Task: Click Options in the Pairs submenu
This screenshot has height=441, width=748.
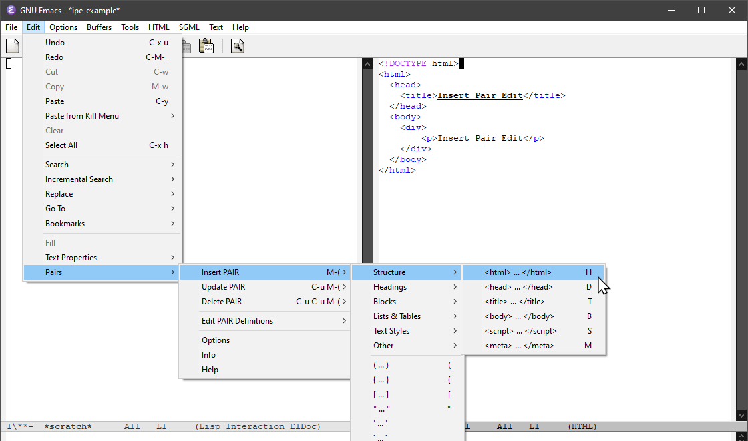Action: pyautogui.click(x=264, y=340)
